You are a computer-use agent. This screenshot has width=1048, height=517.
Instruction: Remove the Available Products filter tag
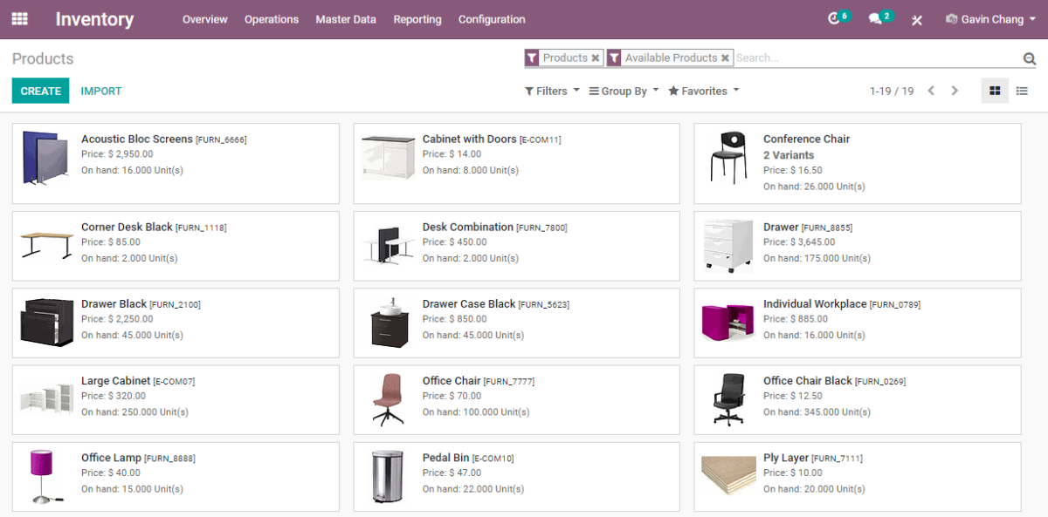pos(725,58)
